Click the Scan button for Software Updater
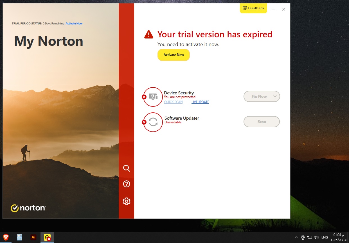Viewport: 349px width, 243px height. click(x=262, y=122)
